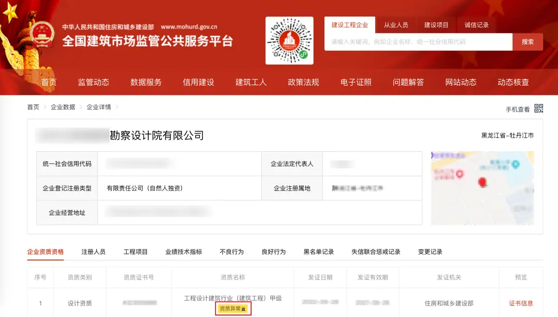
Task: Click the company location map thumbnail
Action: tap(481, 188)
